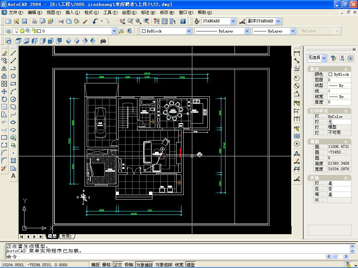Viewport: 358px width, 268px height.
Task: Switch to the 布局1 layout tab
Action: pos(67,236)
